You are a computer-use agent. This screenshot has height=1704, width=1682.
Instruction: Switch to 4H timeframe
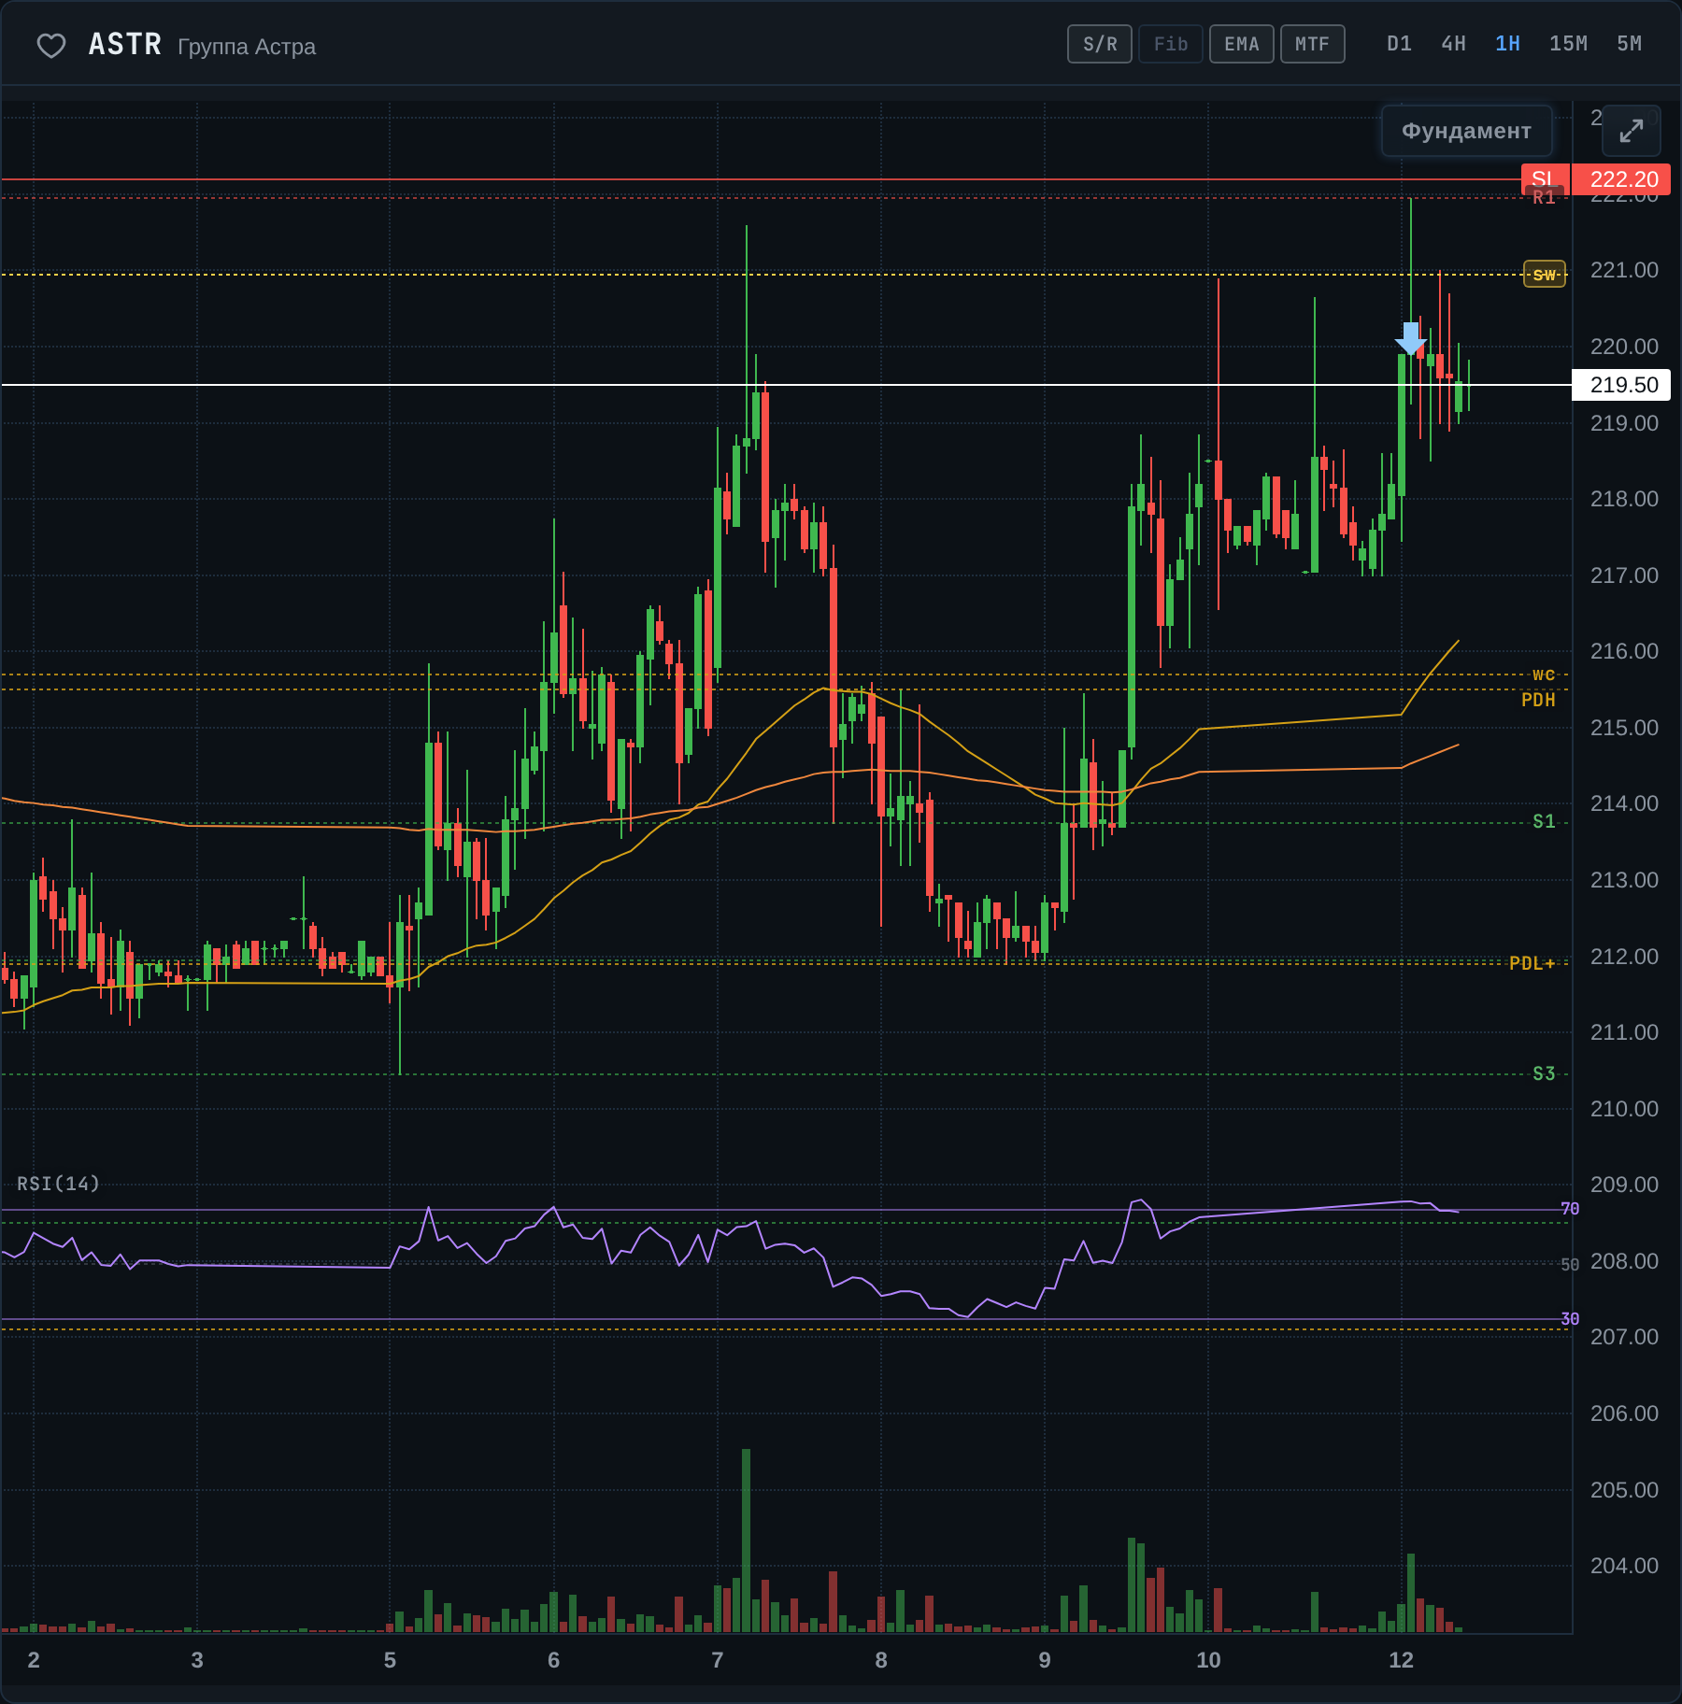1453,44
